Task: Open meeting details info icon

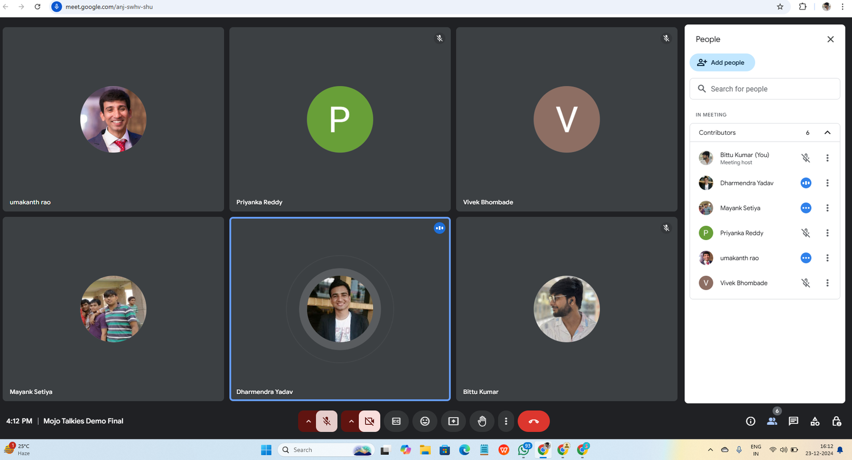Action: coord(750,421)
